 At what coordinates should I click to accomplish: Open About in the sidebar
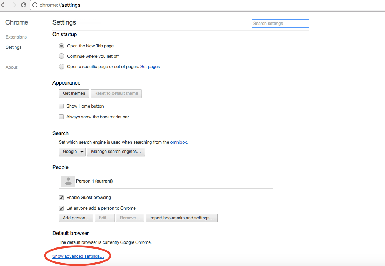pyautogui.click(x=11, y=67)
